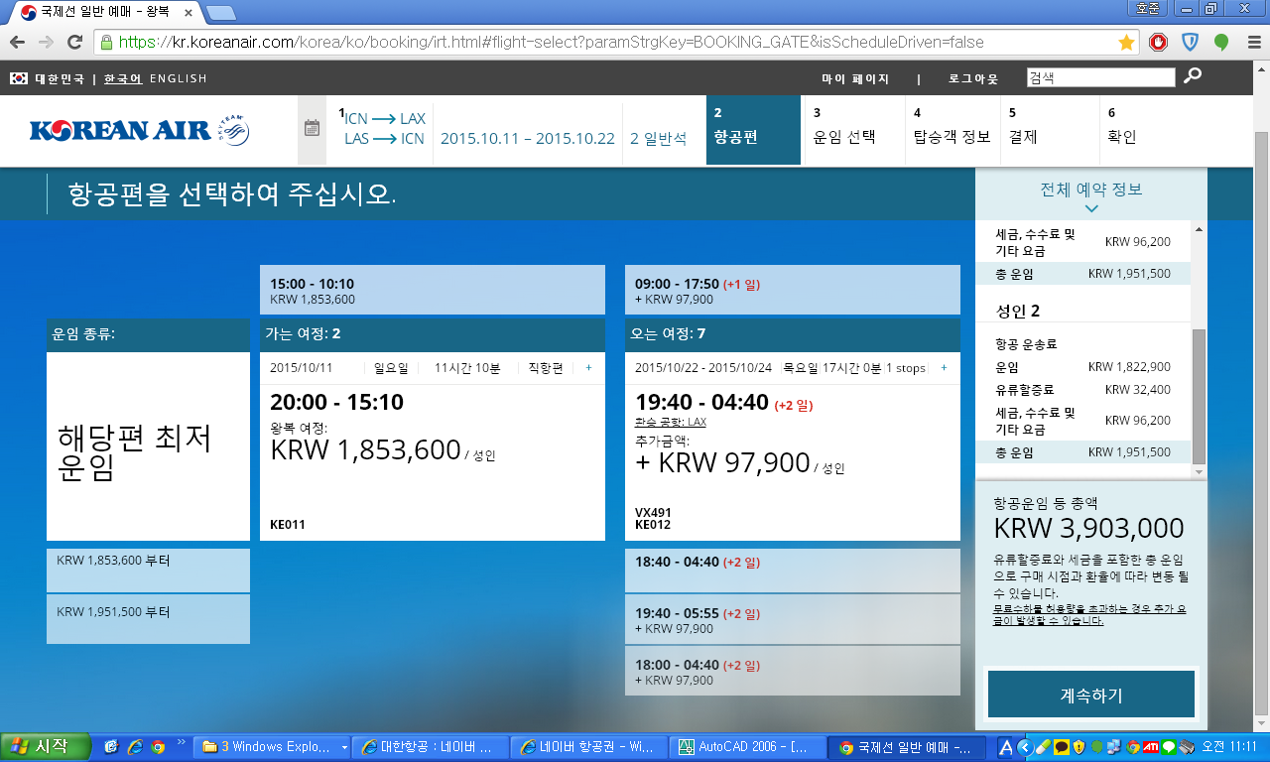
Task: Switch to the 대한항공 : 네이버 taskbar window
Action: click(x=430, y=747)
